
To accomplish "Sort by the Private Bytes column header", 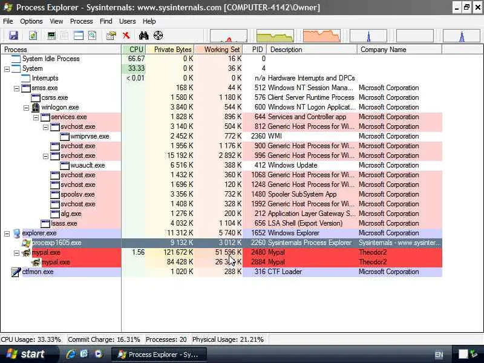I will tap(170, 50).
